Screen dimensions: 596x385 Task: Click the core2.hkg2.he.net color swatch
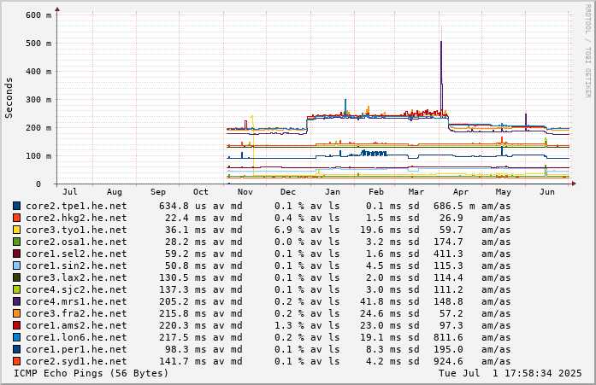[x=17, y=218]
